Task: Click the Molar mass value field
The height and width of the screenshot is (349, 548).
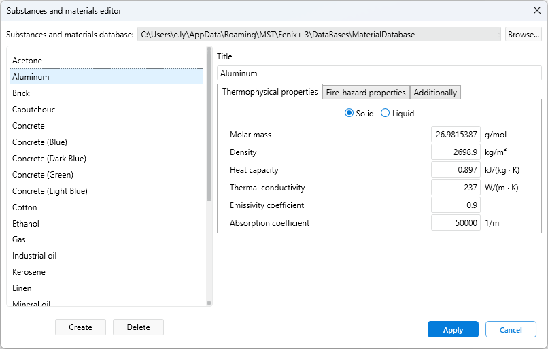Action: point(456,135)
